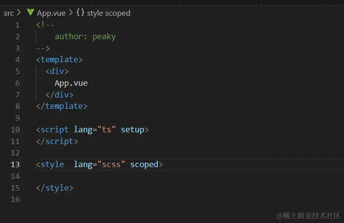Click line number 13 in the gutter
Image resolution: width=344 pixels, height=223 pixels.
pyautogui.click(x=15, y=165)
